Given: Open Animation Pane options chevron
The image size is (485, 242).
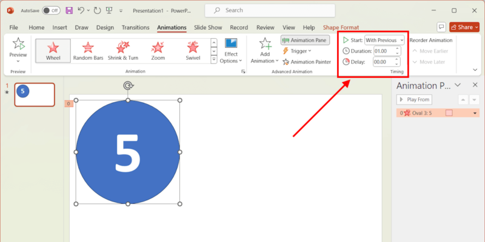Looking at the screenshot, I should click(458, 85).
